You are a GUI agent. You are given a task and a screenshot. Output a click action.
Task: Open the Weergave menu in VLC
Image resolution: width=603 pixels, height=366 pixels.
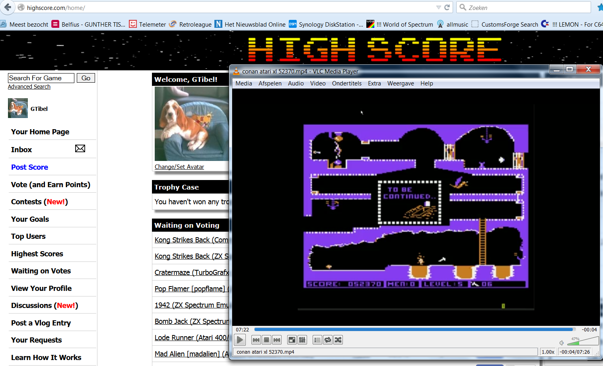(401, 83)
